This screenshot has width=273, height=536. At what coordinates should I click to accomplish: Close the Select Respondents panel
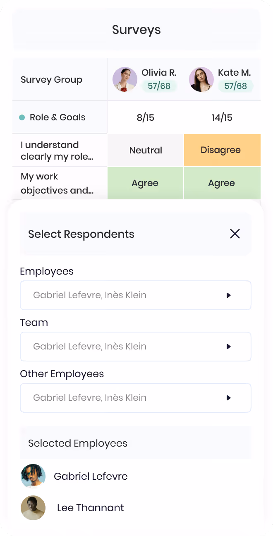[235, 234]
